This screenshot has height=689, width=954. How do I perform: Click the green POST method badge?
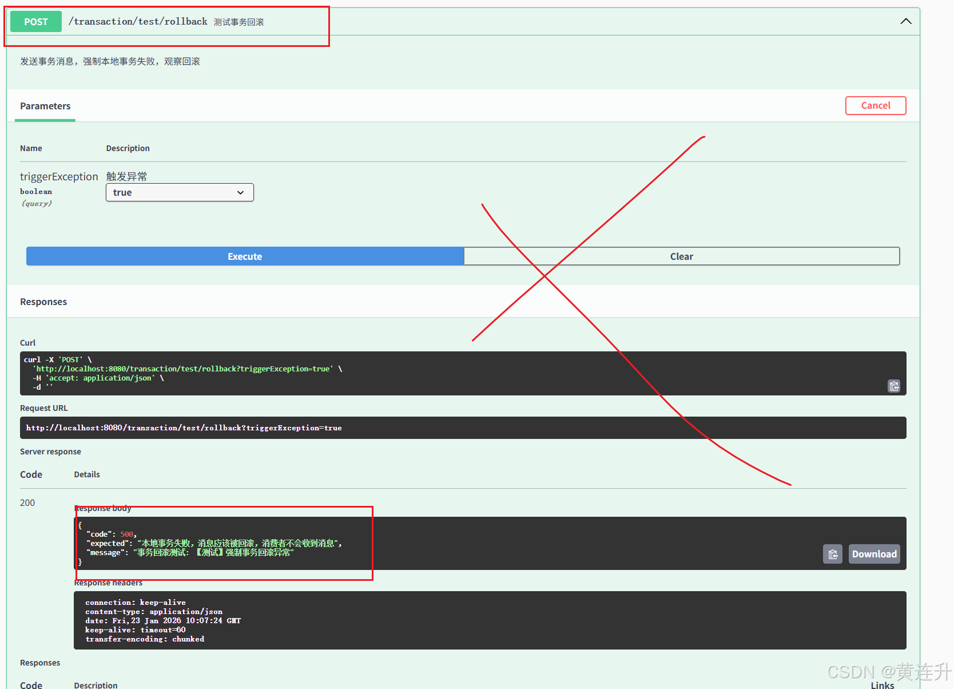[x=36, y=22]
